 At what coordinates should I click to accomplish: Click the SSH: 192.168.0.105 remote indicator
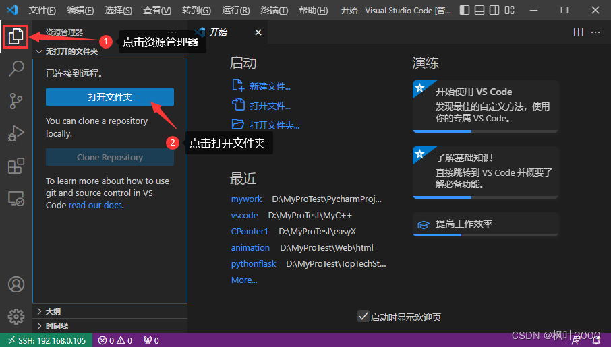[x=46, y=340]
